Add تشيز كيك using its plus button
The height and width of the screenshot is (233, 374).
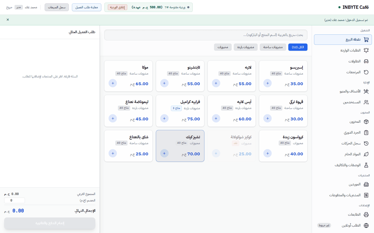pyautogui.click(x=164, y=153)
